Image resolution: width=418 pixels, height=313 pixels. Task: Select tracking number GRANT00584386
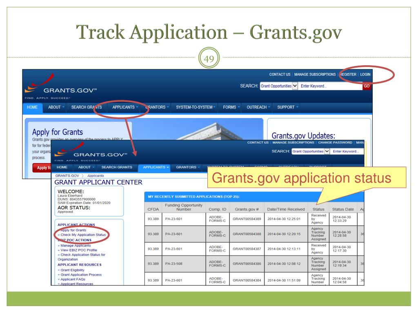tap(247, 264)
